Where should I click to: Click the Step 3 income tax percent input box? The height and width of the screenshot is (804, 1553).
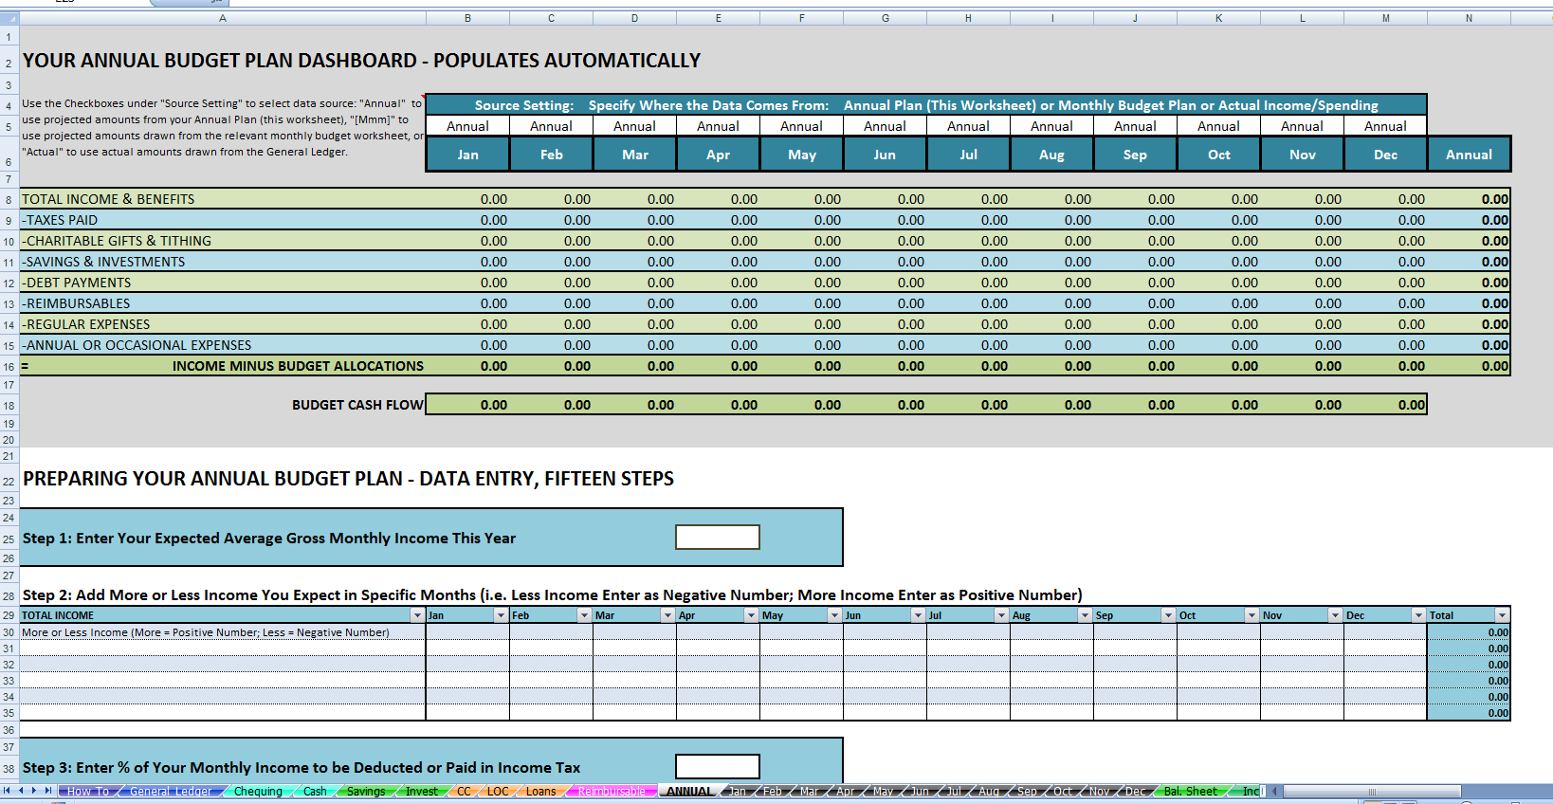tap(718, 766)
